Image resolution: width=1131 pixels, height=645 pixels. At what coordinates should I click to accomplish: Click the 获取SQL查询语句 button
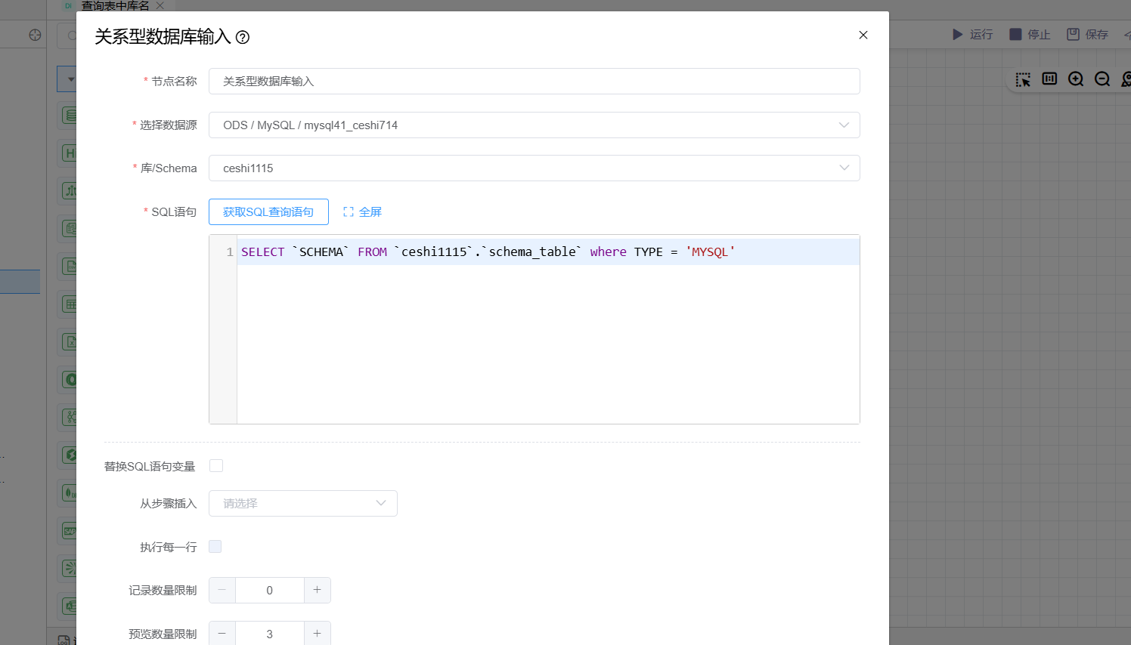268,211
